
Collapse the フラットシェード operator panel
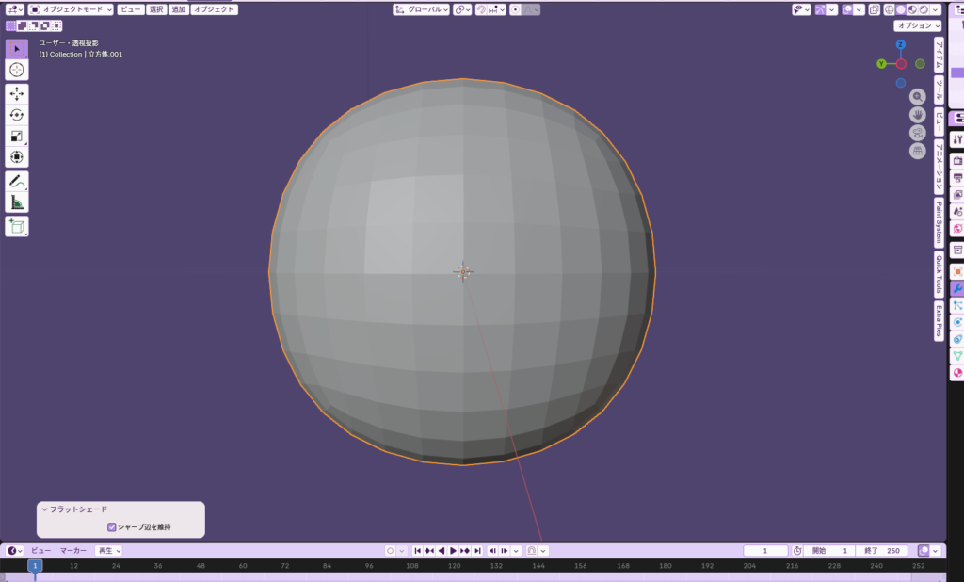44,509
